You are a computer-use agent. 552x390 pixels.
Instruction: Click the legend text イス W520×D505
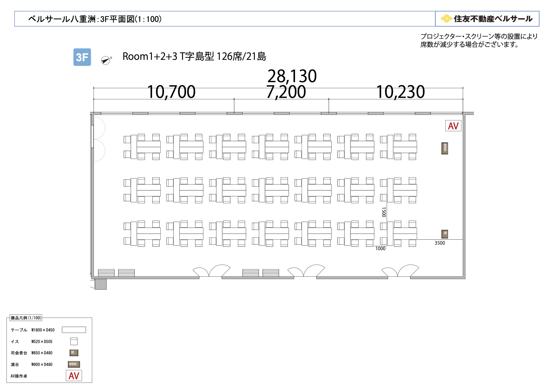(x=31, y=341)
